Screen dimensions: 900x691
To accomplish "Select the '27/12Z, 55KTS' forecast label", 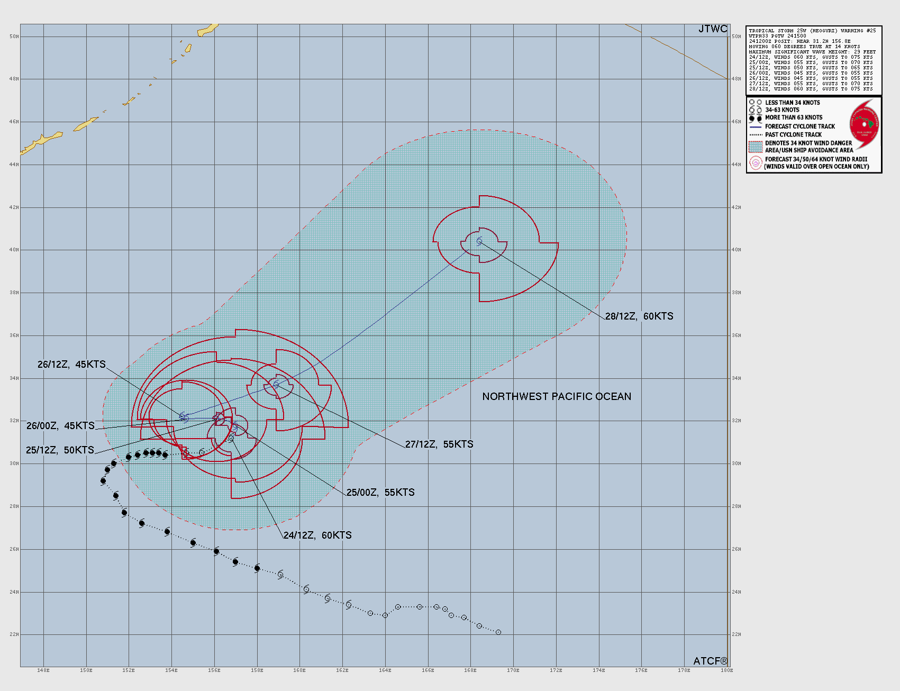I will [439, 444].
